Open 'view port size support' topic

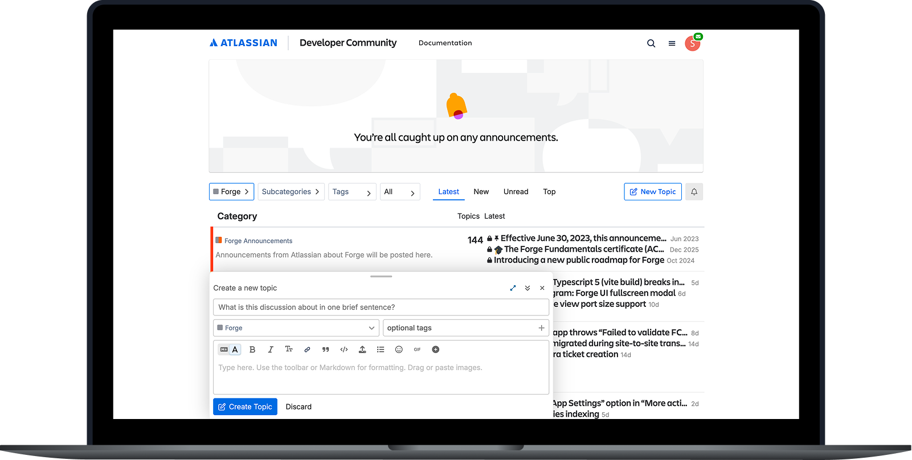click(x=599, y=304)
